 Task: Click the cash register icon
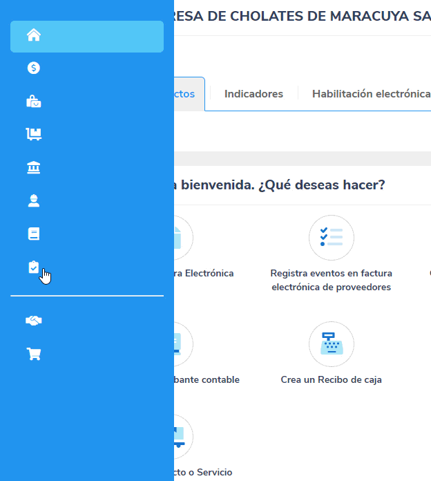point(332,344)
